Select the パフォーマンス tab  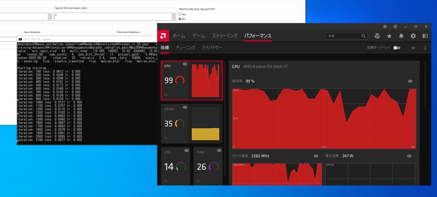point(257,36)
